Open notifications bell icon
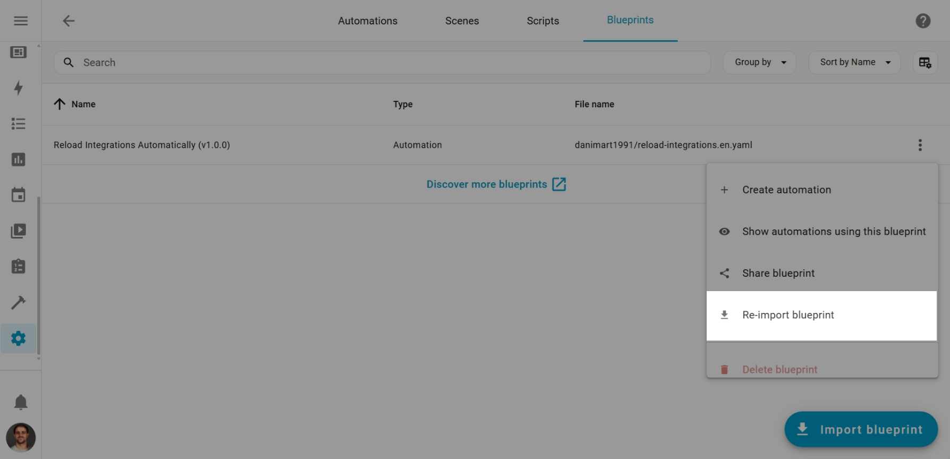The width and height of the screenshot is (950, 459). pyautogui.click(x=21, y=402)
